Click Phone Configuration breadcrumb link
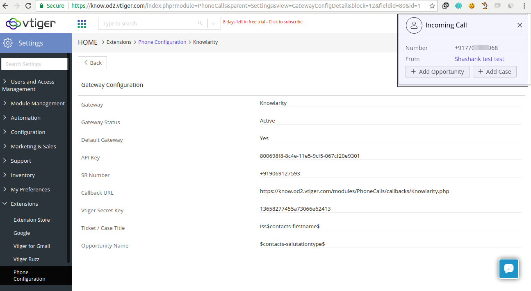The image size is (531, 291). point(162,42)
